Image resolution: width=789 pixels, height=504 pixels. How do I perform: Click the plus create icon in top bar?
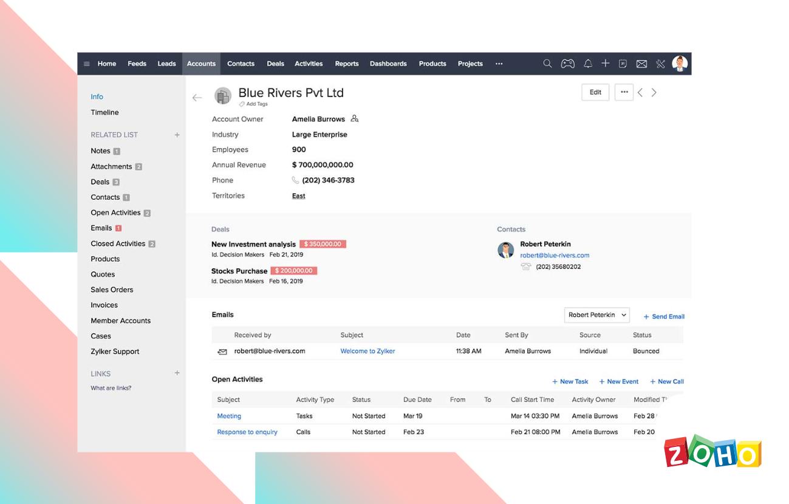pyautogui.click(x=606, y=63)
